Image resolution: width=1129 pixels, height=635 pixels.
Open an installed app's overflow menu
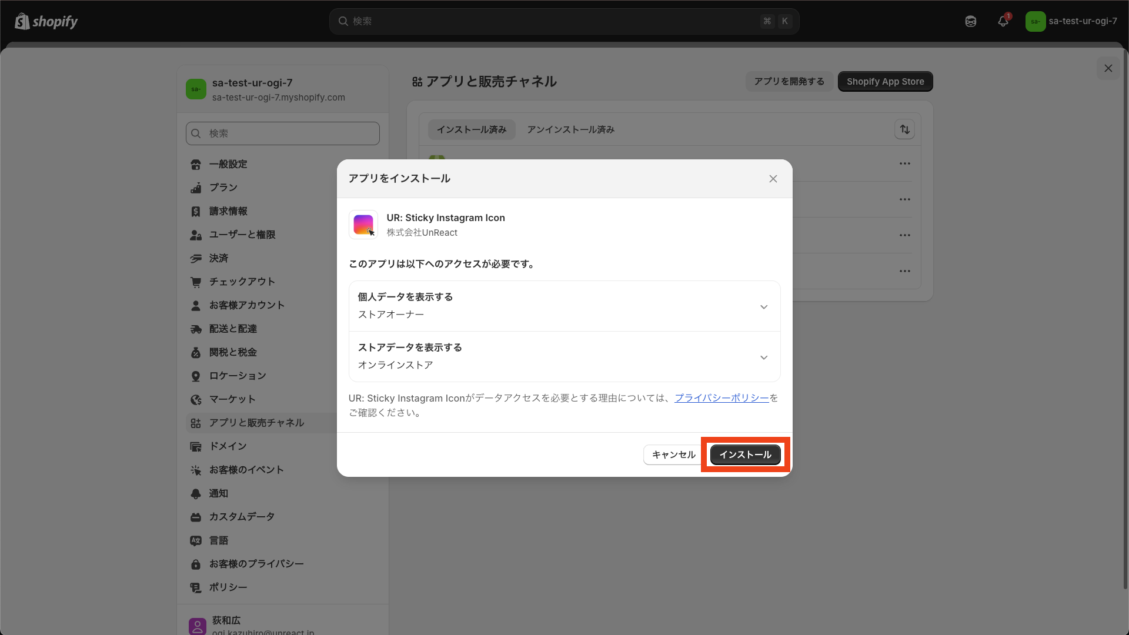905,163
